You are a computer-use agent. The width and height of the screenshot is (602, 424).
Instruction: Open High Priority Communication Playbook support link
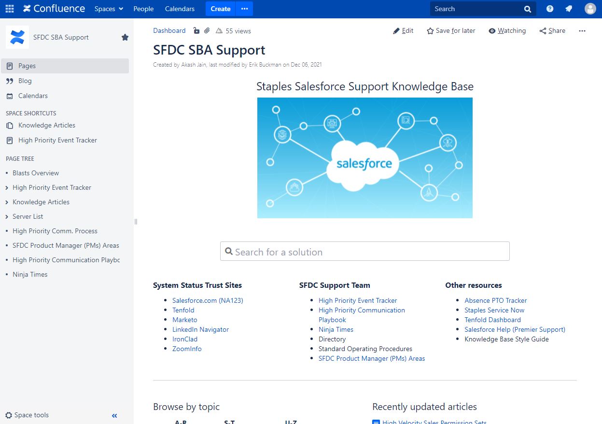tap(362, 315)
